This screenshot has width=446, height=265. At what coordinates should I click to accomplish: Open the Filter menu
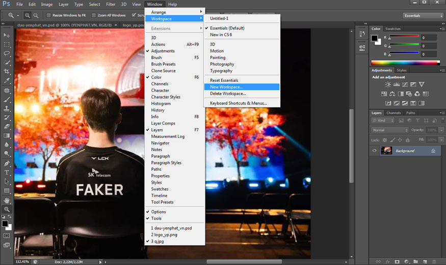click(x=111, y=4)
